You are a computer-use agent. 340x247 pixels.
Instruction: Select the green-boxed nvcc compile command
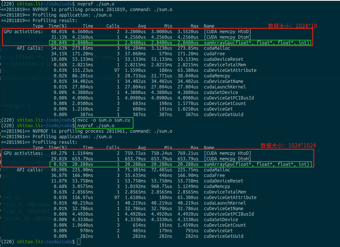click(103, 120)
